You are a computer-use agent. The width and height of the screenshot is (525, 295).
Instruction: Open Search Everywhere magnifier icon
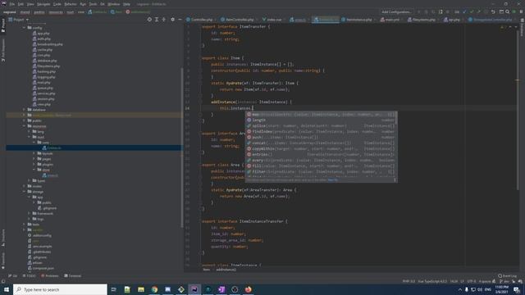508,11
